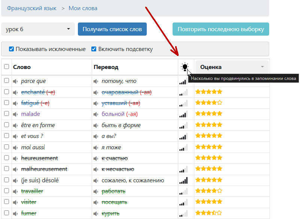Play audio for the word 'visiter'
The height and width of the screenshot is (219, 301).
pos(15,202)
